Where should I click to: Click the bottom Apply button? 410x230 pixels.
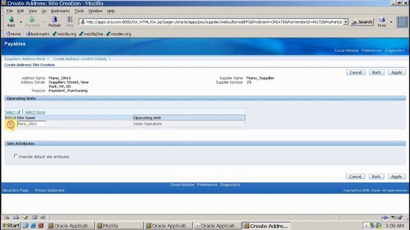click(x=397, y=176)
